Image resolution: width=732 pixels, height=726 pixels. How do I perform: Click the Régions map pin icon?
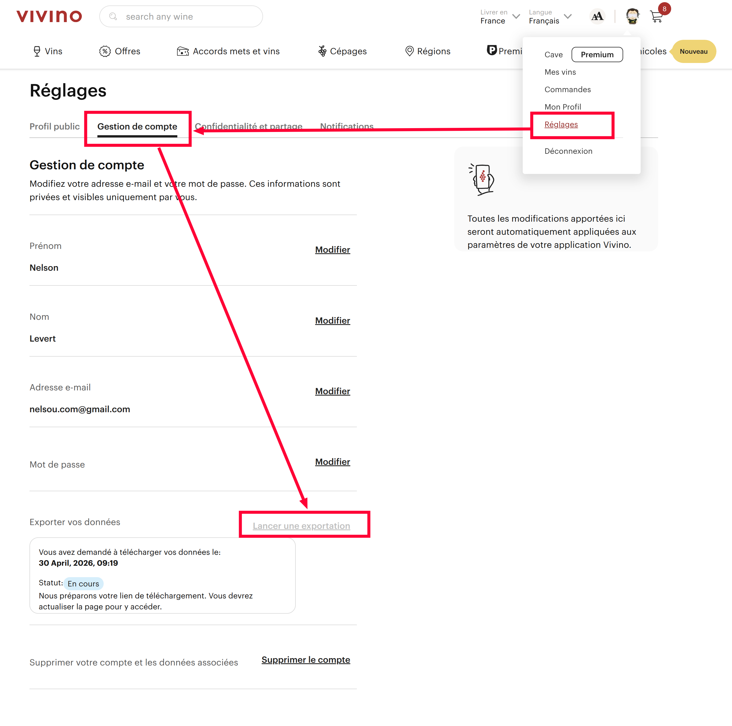pyautogui.click(x=409, y=51)
